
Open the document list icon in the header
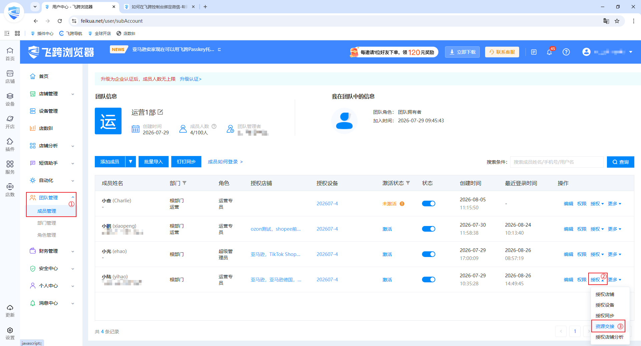534,52
